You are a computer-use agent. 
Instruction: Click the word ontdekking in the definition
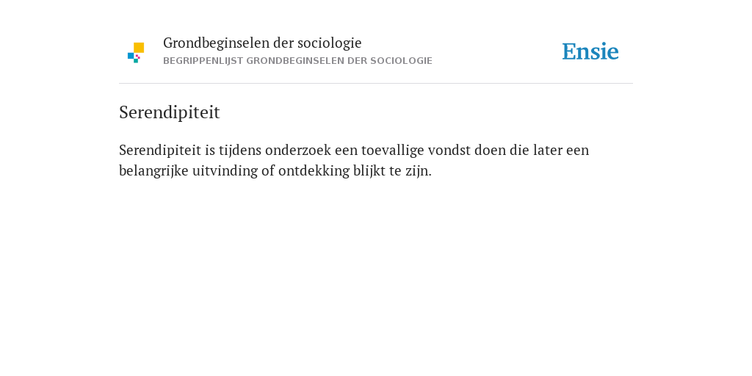pos(314,170)
